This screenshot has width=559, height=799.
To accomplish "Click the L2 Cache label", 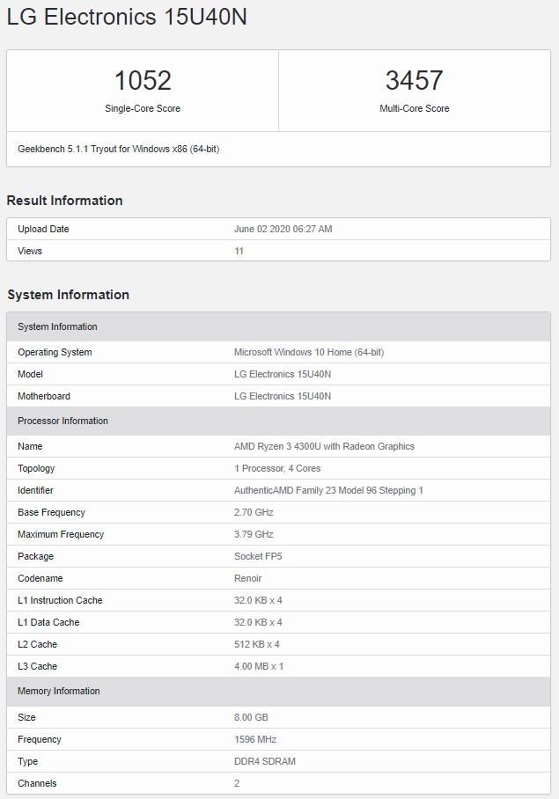I will (38, 645).
